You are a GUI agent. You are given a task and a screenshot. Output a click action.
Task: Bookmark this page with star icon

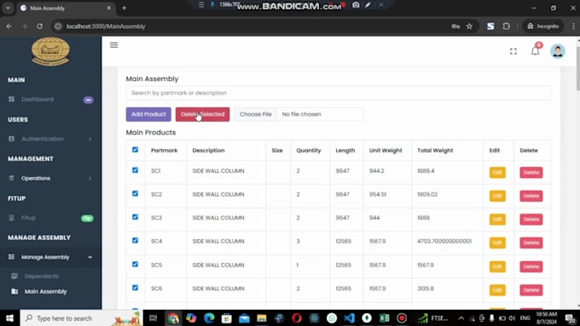469,26
